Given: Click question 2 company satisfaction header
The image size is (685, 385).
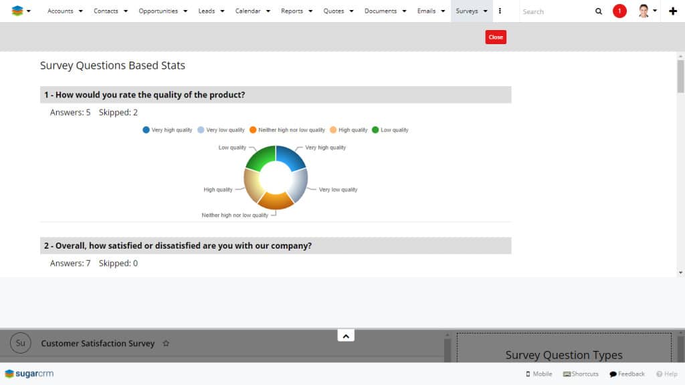Looking at the screenshot, I should [x=276, y=246].
